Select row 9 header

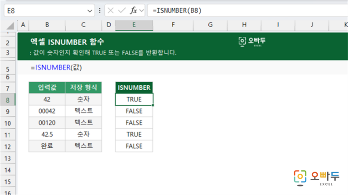tap(8, 111)
